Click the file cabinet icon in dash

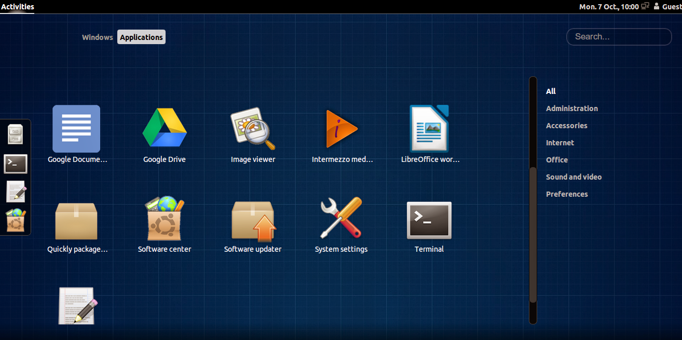pos(16,134)
